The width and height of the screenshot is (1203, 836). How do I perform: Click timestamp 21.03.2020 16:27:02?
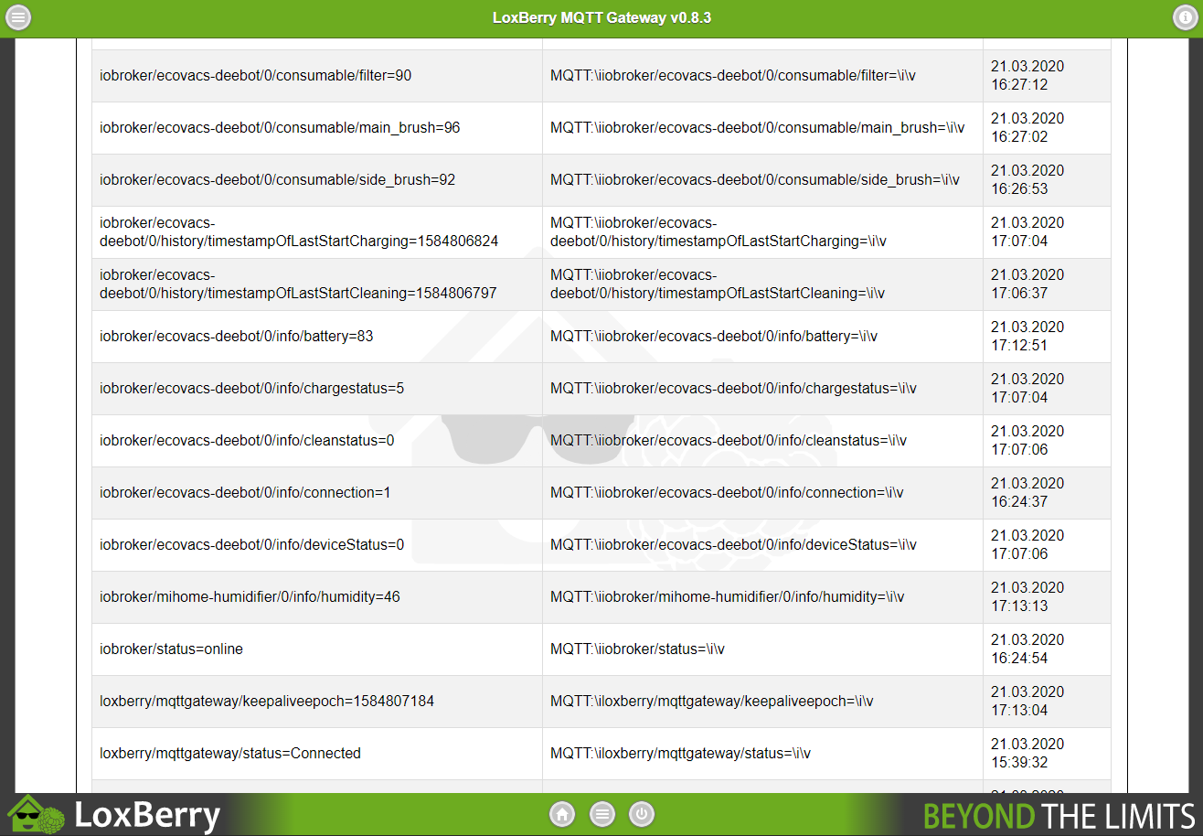1027,128
